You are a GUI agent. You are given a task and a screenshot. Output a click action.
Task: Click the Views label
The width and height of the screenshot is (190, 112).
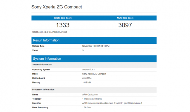35,50
